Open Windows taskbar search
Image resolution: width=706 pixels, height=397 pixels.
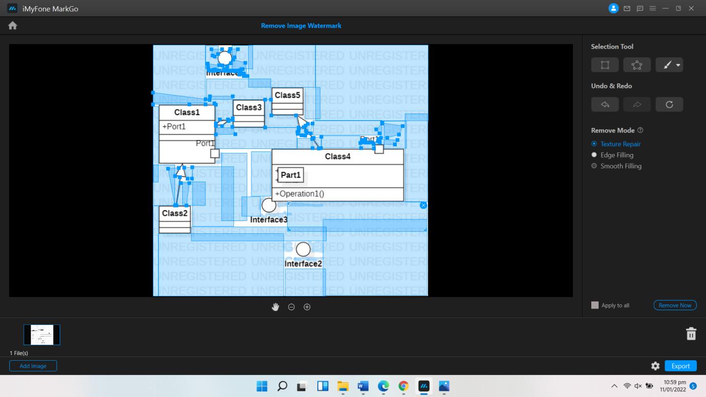(282, 386)
